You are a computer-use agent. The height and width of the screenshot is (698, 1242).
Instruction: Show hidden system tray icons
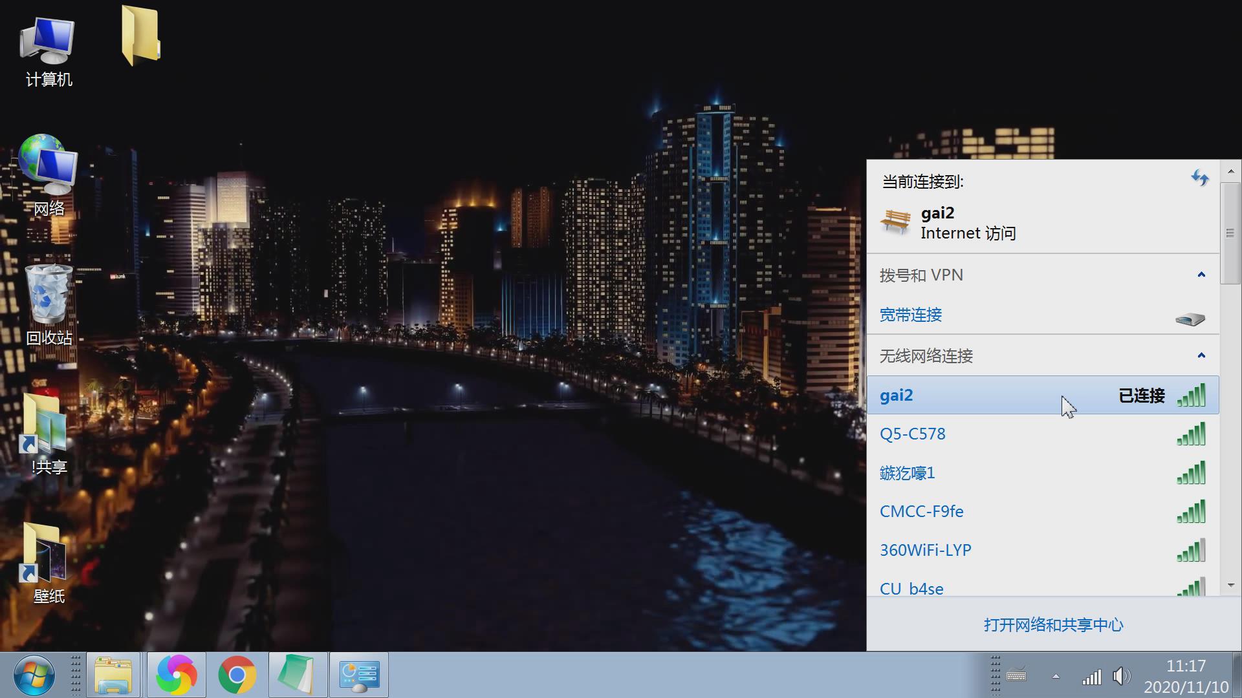(1056, 677)
